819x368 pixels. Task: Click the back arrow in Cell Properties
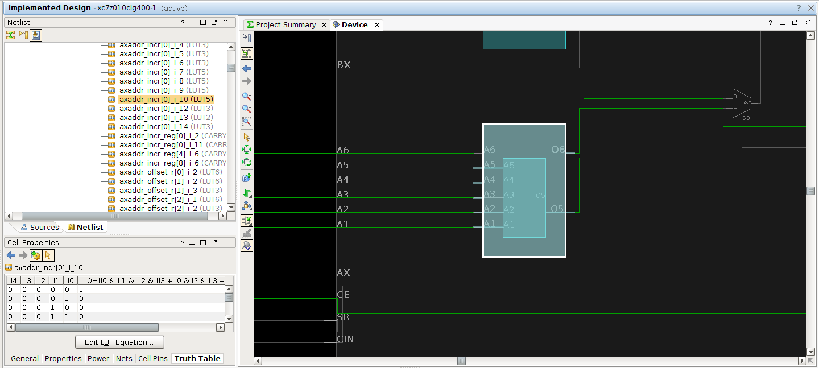11,255
